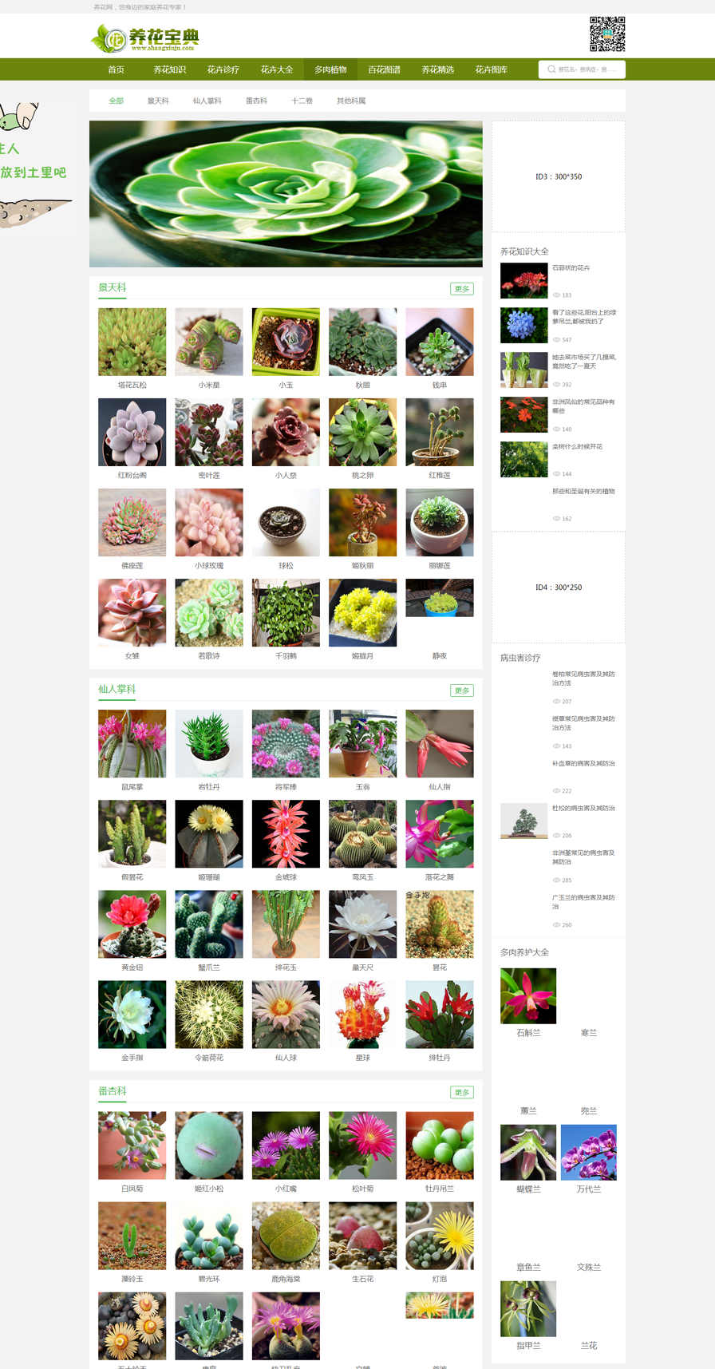This screenshot has height=1369, width=715.
Task: Click 更多 button in 仙人掌科 section
Action: point(462,690)
